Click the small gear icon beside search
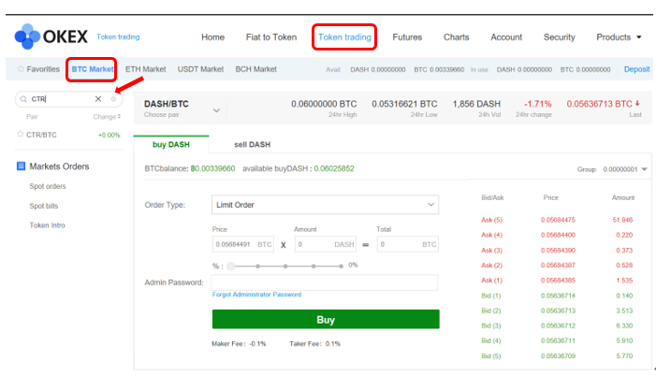The width and height of the screenshot is (656, 375). pyautogui.click(x=113, y=99)
